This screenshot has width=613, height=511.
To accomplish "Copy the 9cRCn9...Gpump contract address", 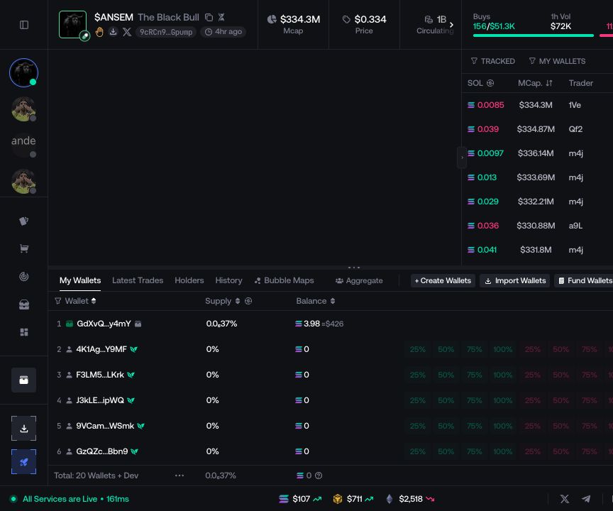I will (x=166, y=32).
